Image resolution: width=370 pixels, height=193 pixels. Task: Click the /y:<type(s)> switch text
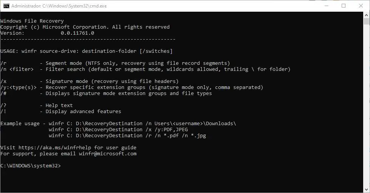[x=19, y=87]
